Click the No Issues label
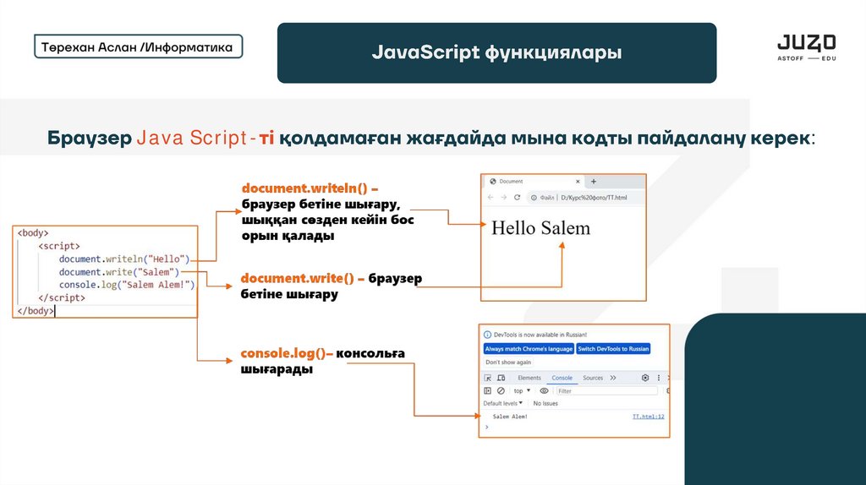 tap(545, 403)
